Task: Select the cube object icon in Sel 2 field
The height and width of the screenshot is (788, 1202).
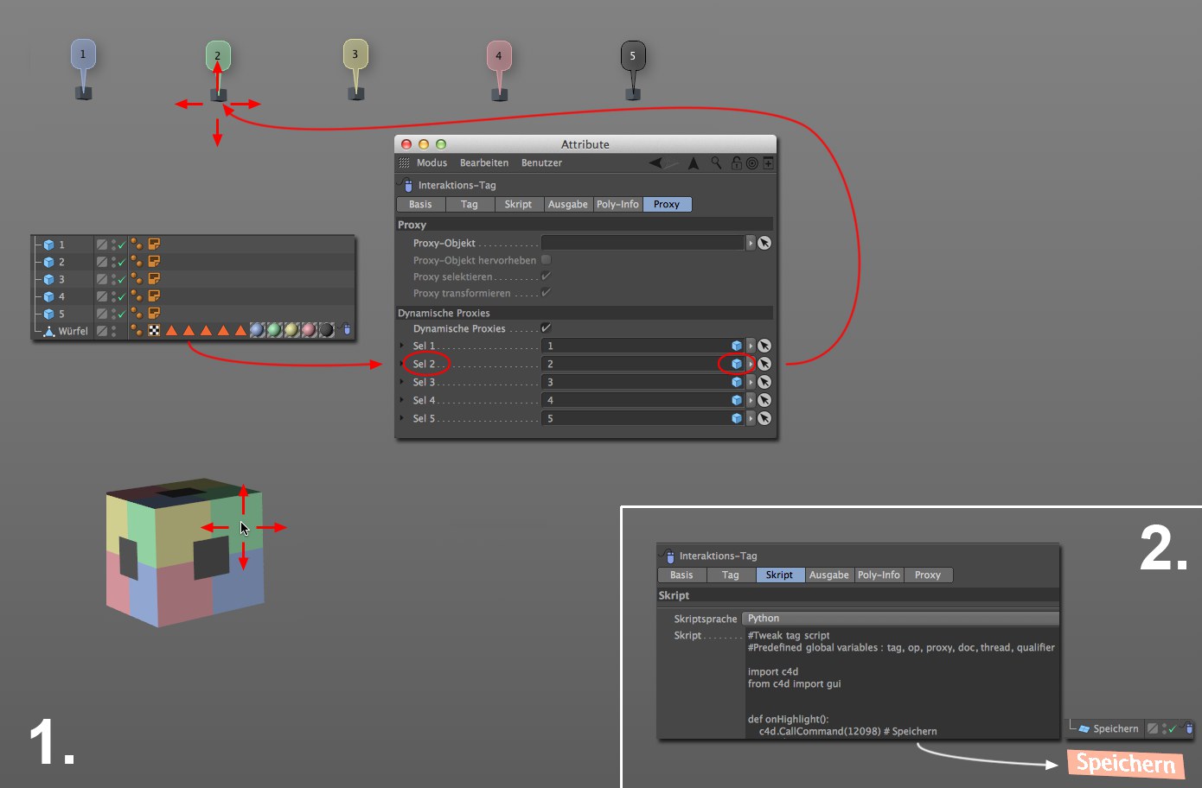Action: (x=736, y=364)
